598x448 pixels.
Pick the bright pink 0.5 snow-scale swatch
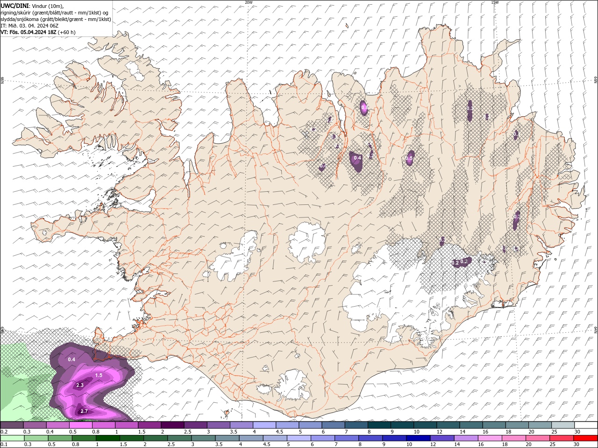click(80, 426)
